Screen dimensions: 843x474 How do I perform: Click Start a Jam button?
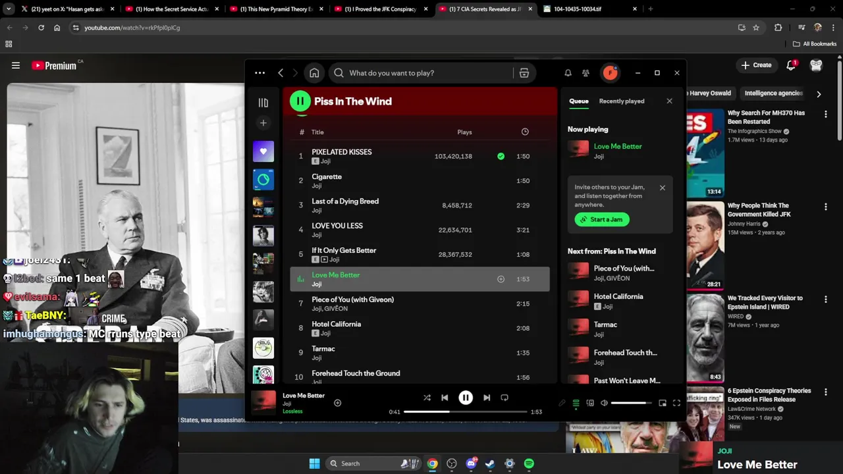(602, 219)
